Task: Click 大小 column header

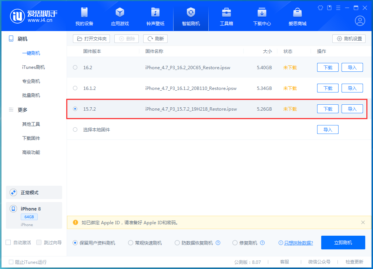Action: tap(268, 51)
